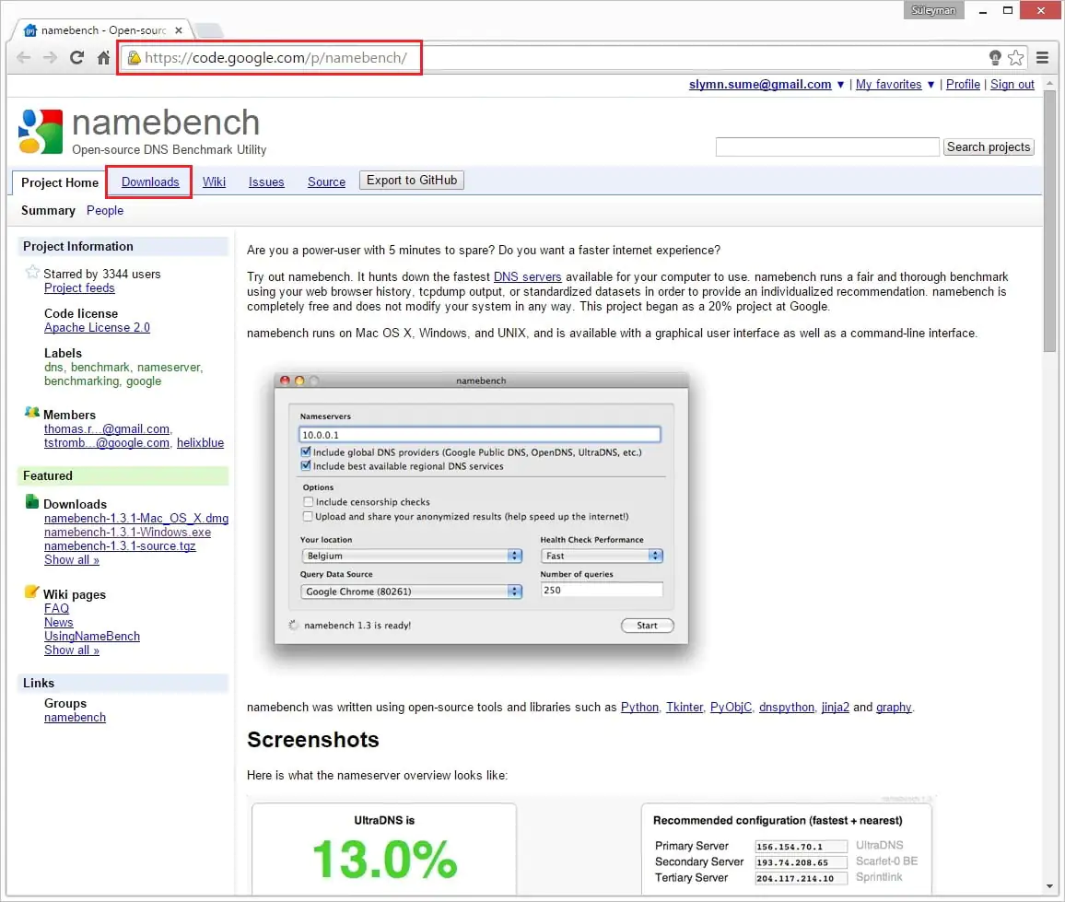Click the namebench project logo
This screenshot has height=902, width=1065.
41,132
